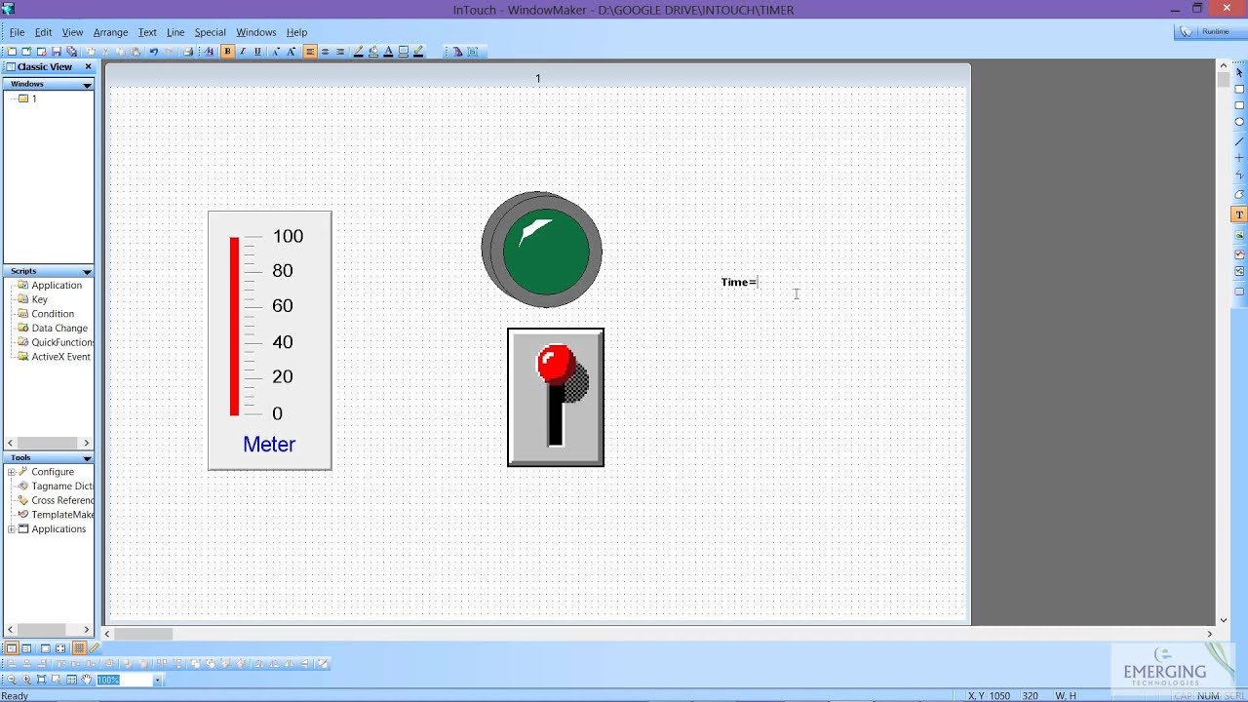
Task: Select the Condition script item
Action: 47,314
